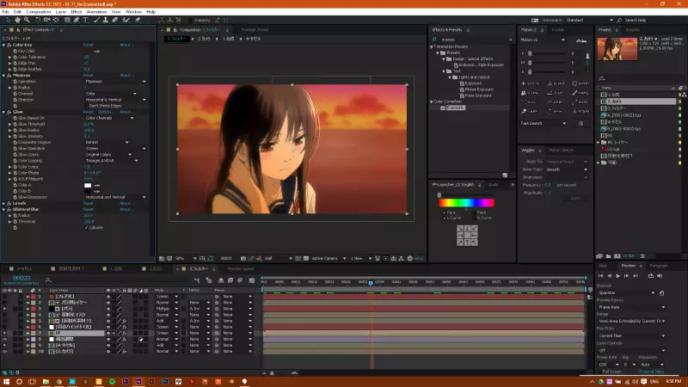This screenshot has width=688, height=387.
Task: Open the Layer menu
Action: [x=61, y=12]
